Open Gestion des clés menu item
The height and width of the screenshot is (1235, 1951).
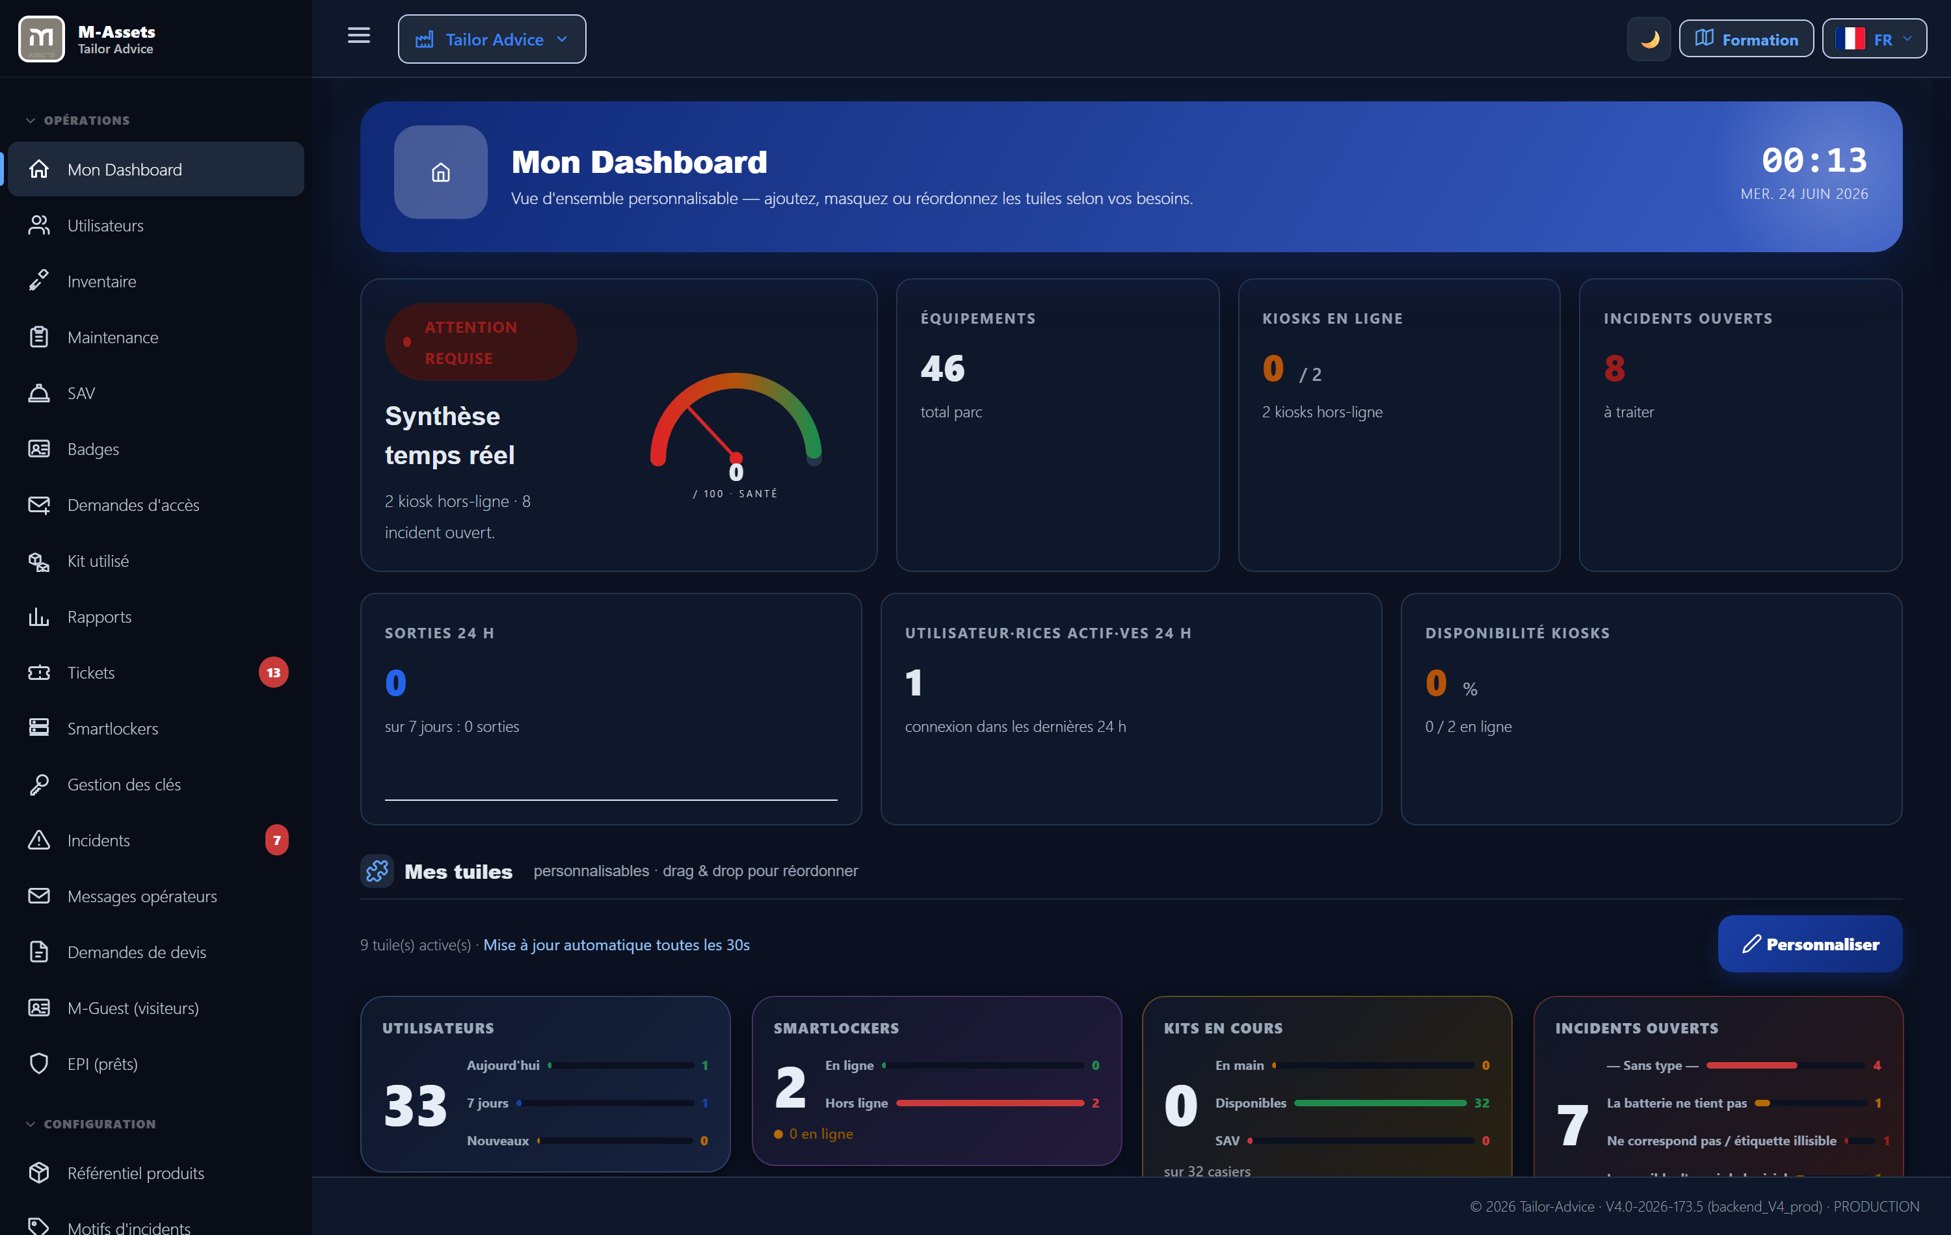(156, 784)
